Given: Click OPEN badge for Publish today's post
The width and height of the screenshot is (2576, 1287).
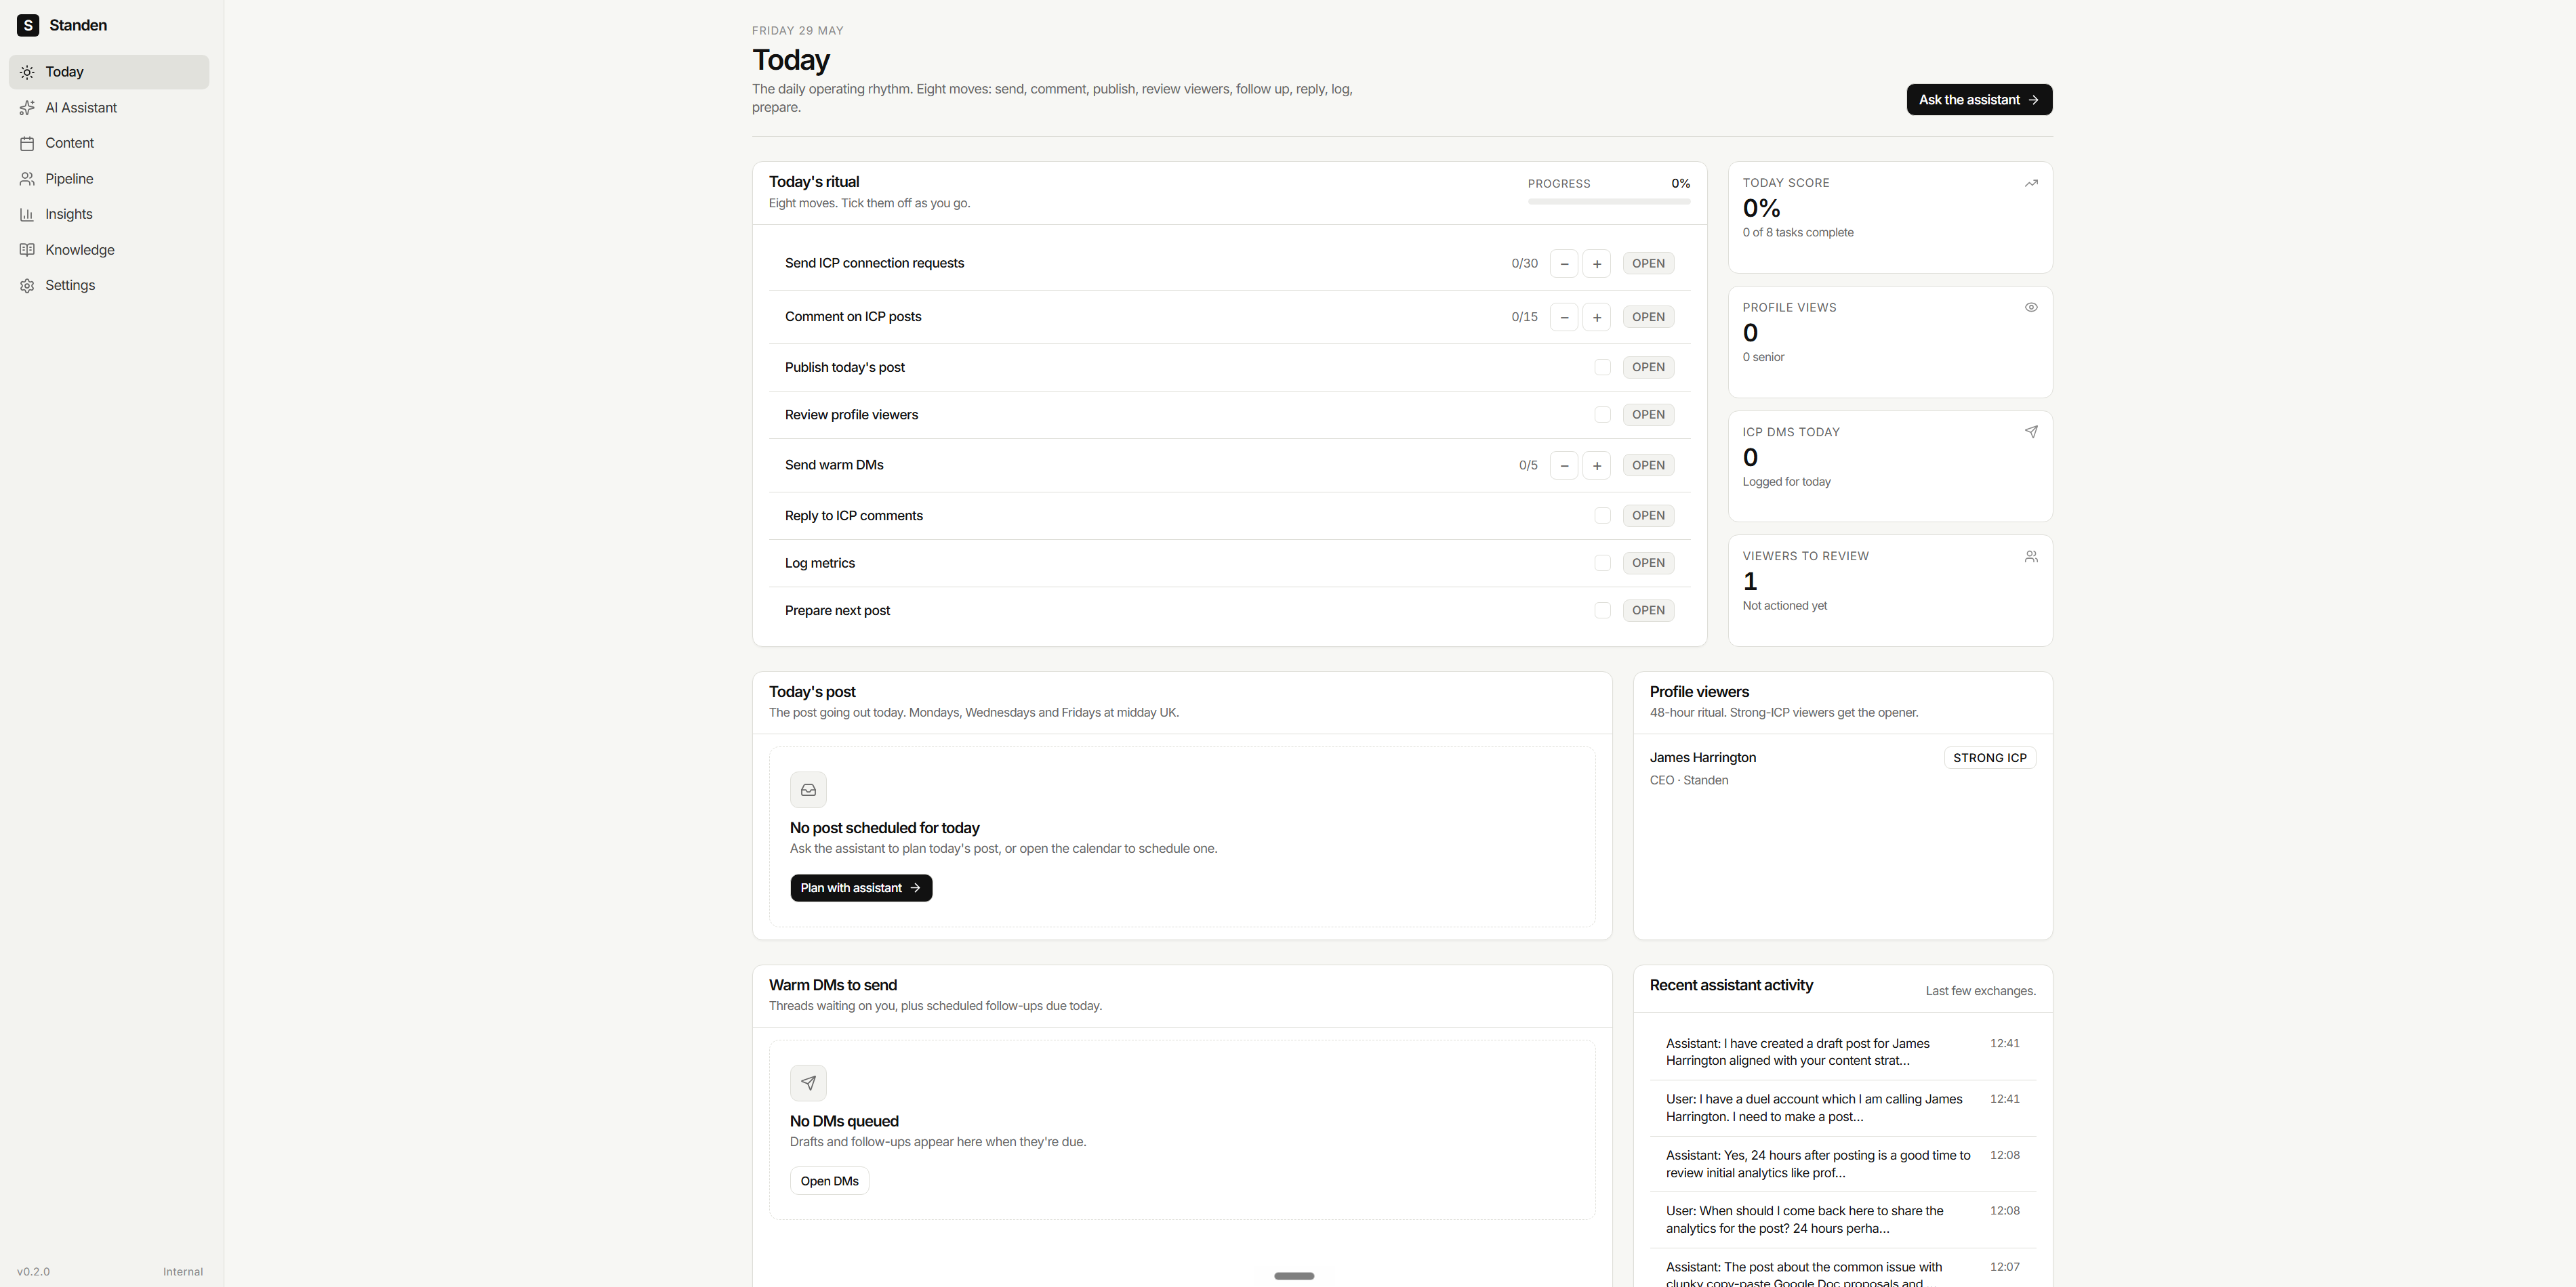Looking at the screenshot, I should [1648, 368].
